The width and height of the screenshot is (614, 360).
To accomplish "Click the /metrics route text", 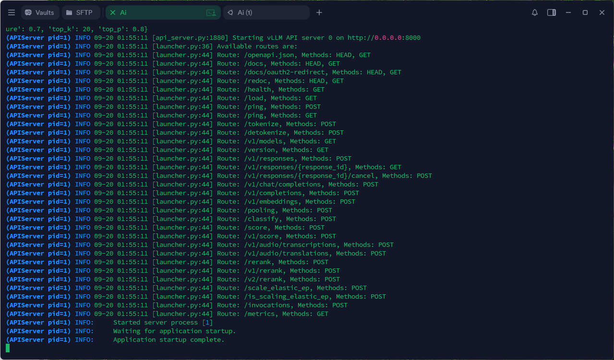I will click(x=259, y=314).
